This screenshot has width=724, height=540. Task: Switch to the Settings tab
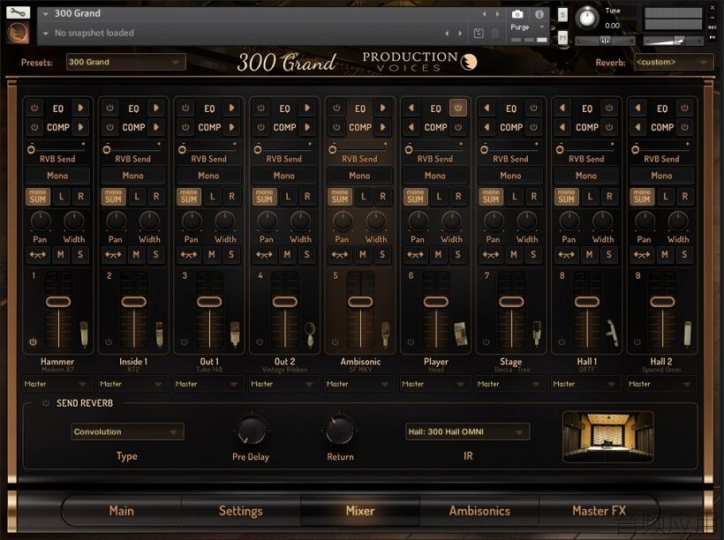click(240, 511)
